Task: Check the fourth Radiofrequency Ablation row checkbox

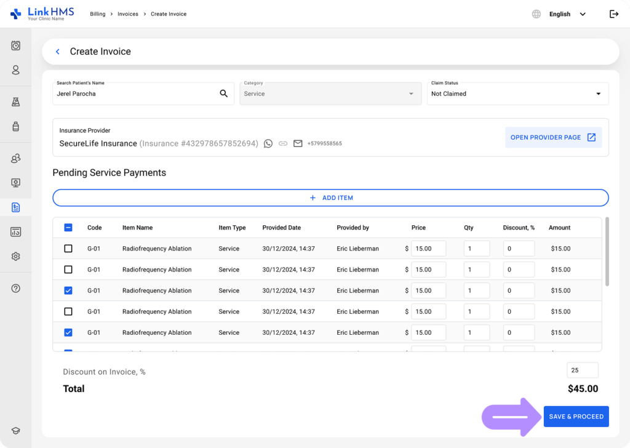Action: click(x=68, y=311)
